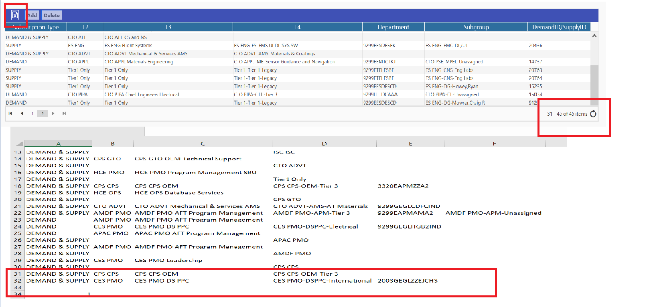Viewport: 651px width, 307px height.
Task: Click the grid's scroll-up arrow
Action: tap(594, 36)
